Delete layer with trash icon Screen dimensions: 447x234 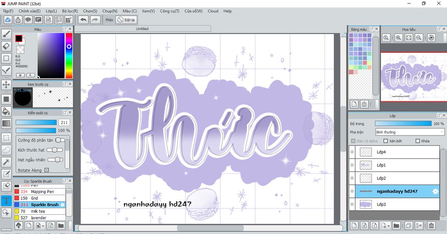(431, 226)
